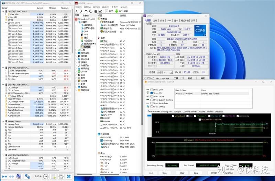This screenshot has height=181, width=275.
Task: Switch to Cooling Fans tab
Action: tap(167, 111)
